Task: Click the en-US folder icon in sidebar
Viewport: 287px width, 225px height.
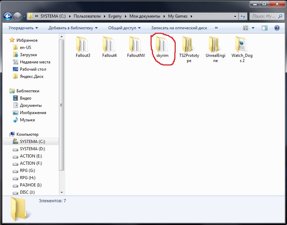Action: coord(16,48)
